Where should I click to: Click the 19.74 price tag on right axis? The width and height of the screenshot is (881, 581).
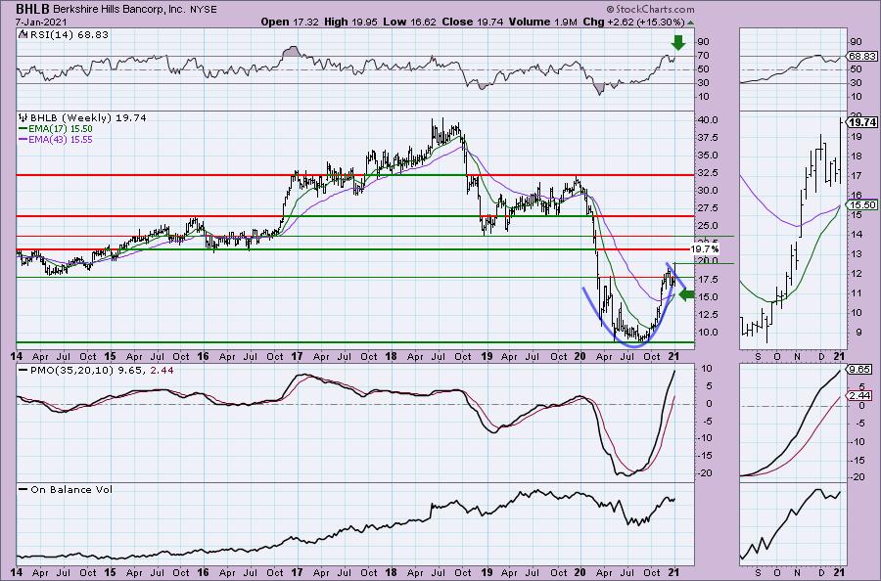[862, 123]
